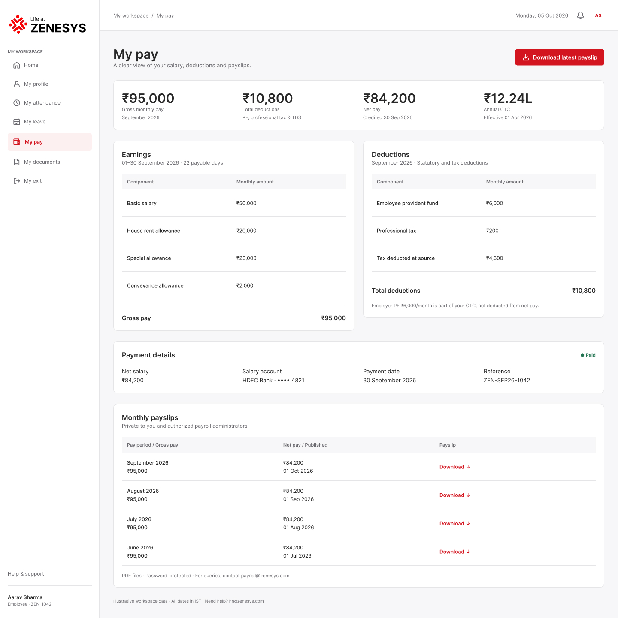Image resolution: width=618 pixels, height=618 pixels.
Task: Click the reference ZEN-SEP26-1042
Action: click(x=507, y=380)
